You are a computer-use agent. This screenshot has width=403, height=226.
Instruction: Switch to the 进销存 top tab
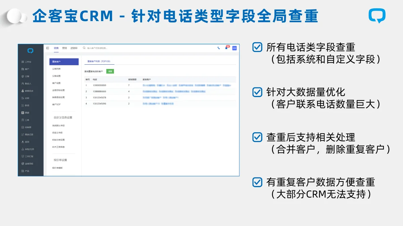pyautogui.click(x=74, y=48)
